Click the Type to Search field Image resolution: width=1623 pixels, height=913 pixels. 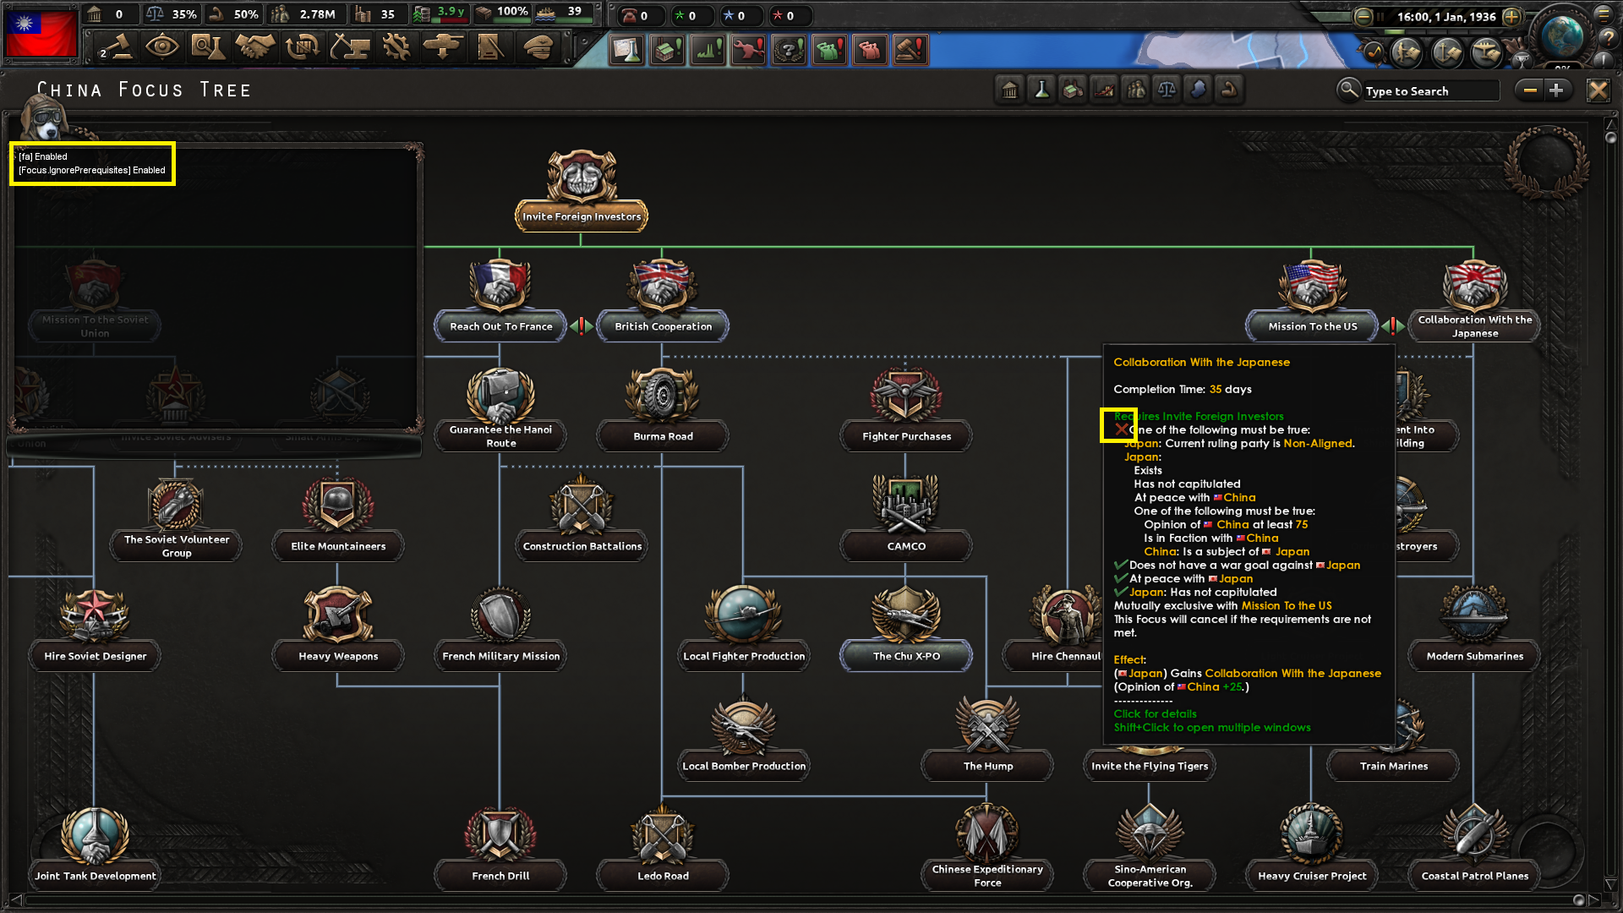[x=1429, y=91]
